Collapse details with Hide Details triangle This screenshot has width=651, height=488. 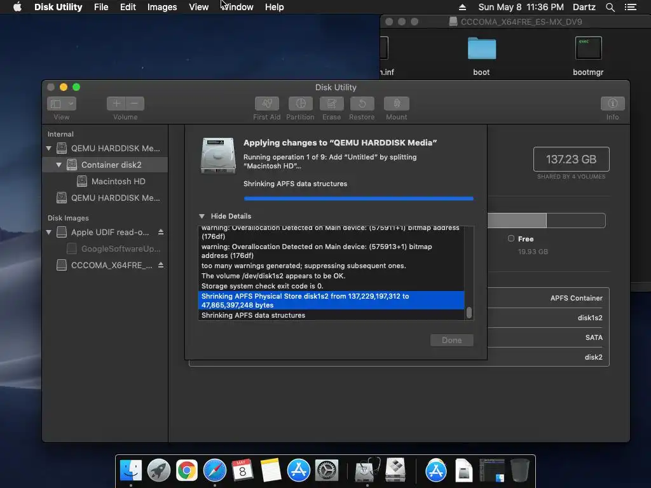202,216
